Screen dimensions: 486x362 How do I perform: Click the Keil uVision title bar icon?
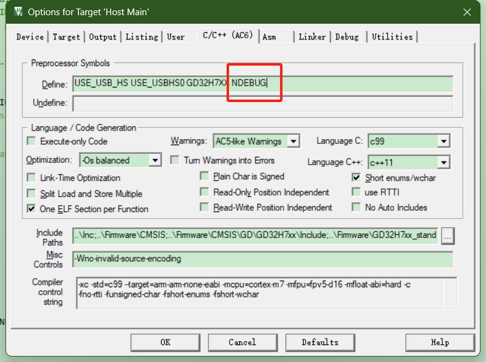(19, 12)
